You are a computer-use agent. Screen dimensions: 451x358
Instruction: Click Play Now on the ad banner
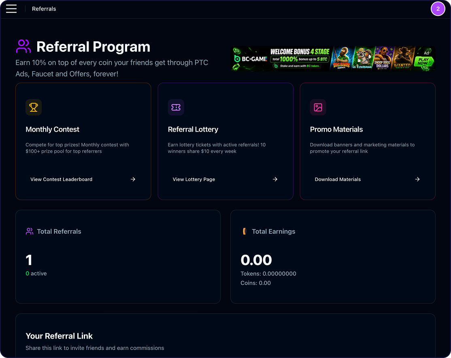pos(423,61)
